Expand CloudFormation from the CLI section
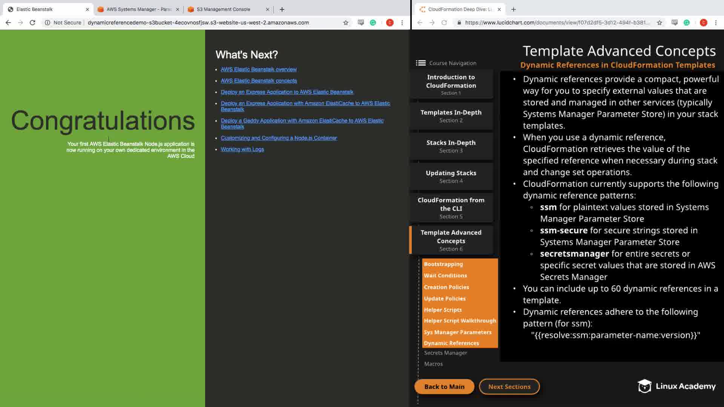Viewport: 724px width, 407px height. pos(451,208)
